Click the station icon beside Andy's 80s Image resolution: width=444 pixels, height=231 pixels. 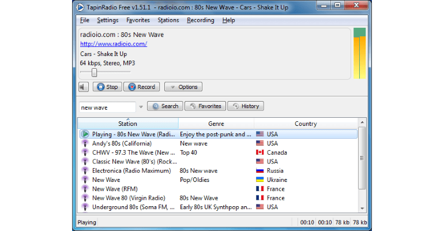[x=85, y=143]
